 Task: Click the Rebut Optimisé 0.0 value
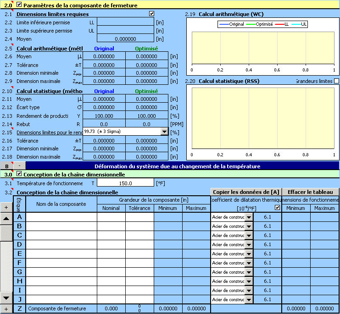click(x=146, y=124)
